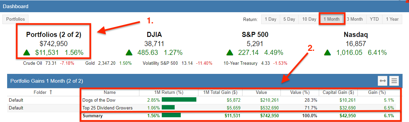Screen dimensions: 409x122
Task: Click the green up triangle beside DJIA gain
Action: coord(129,53)
